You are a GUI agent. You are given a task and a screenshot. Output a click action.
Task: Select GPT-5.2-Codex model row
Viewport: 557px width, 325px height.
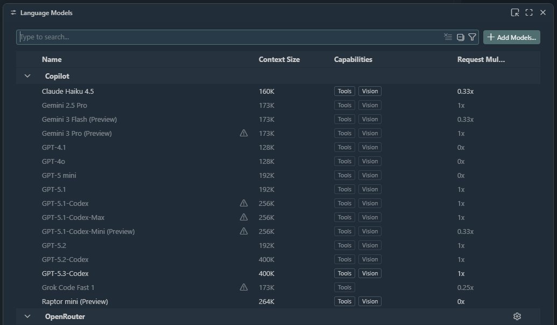pos(278,259)
